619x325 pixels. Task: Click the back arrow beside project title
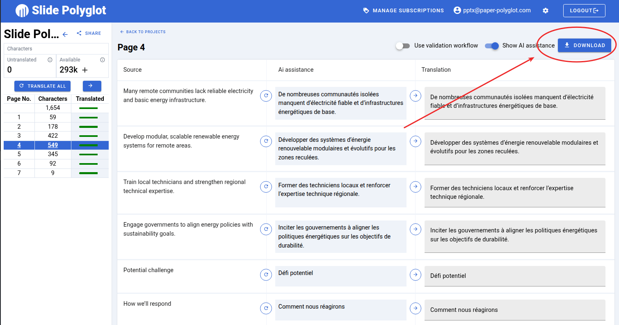(x=65, y=34)
